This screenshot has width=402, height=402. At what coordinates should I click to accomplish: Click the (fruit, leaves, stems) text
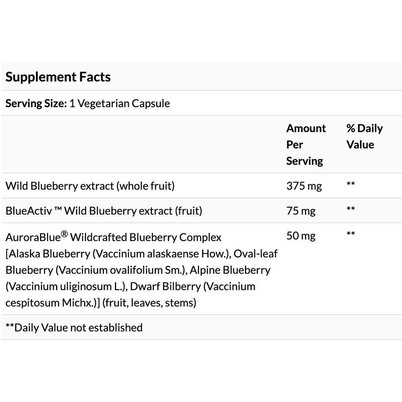[x=149, y=303]
